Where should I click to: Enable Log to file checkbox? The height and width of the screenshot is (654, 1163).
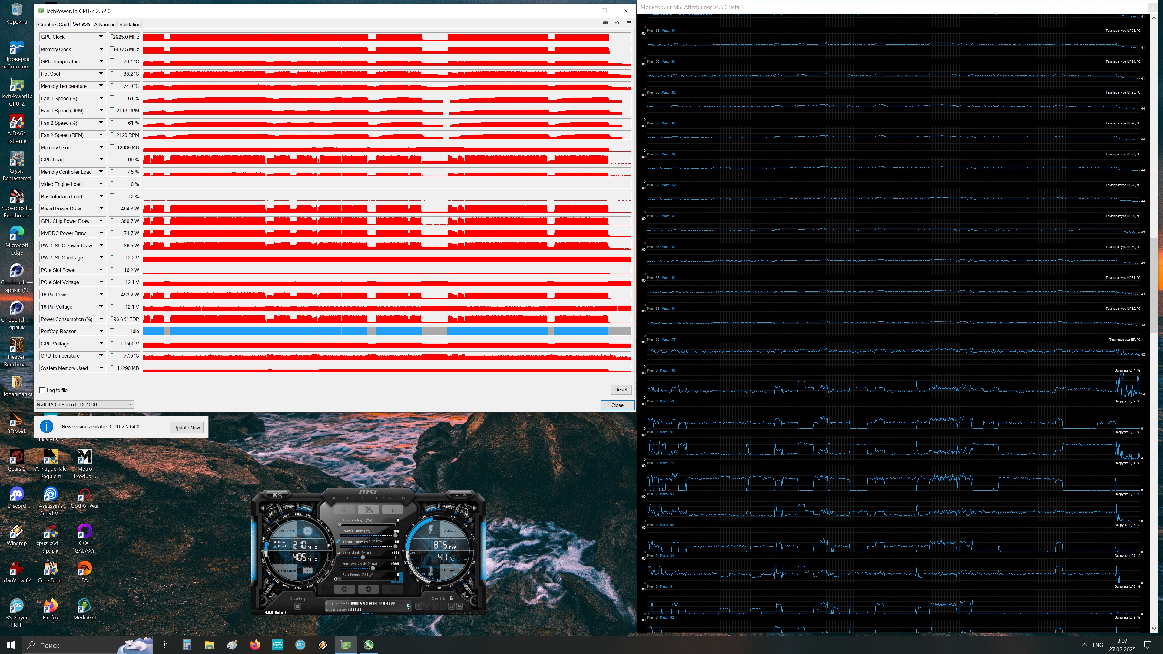tap(42, 390)
